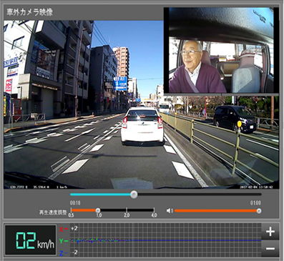
Task: Click the 車外カメラ映像 title
Action: pyautogui.click(x=29, y=12)
